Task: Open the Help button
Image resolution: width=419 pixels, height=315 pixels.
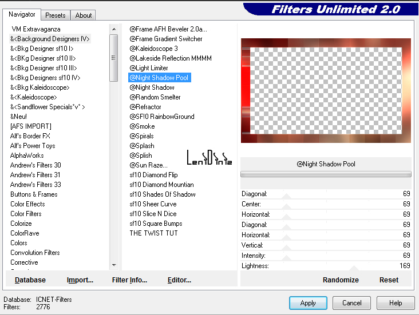Action: point(396,303)
